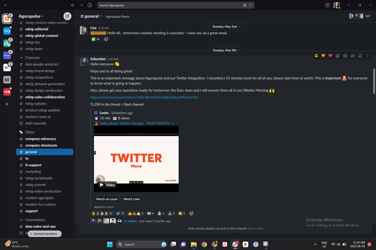The image size is (376, 250).
Task: Open the #general channel details dropdown
Action: coord(91,16)
